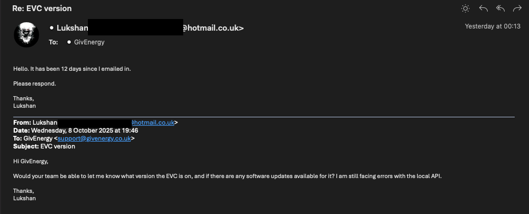The height and width of the screenshot is (214, 529).
Task: Click the sentence about local API errors
Action: (x=227, y=176)
